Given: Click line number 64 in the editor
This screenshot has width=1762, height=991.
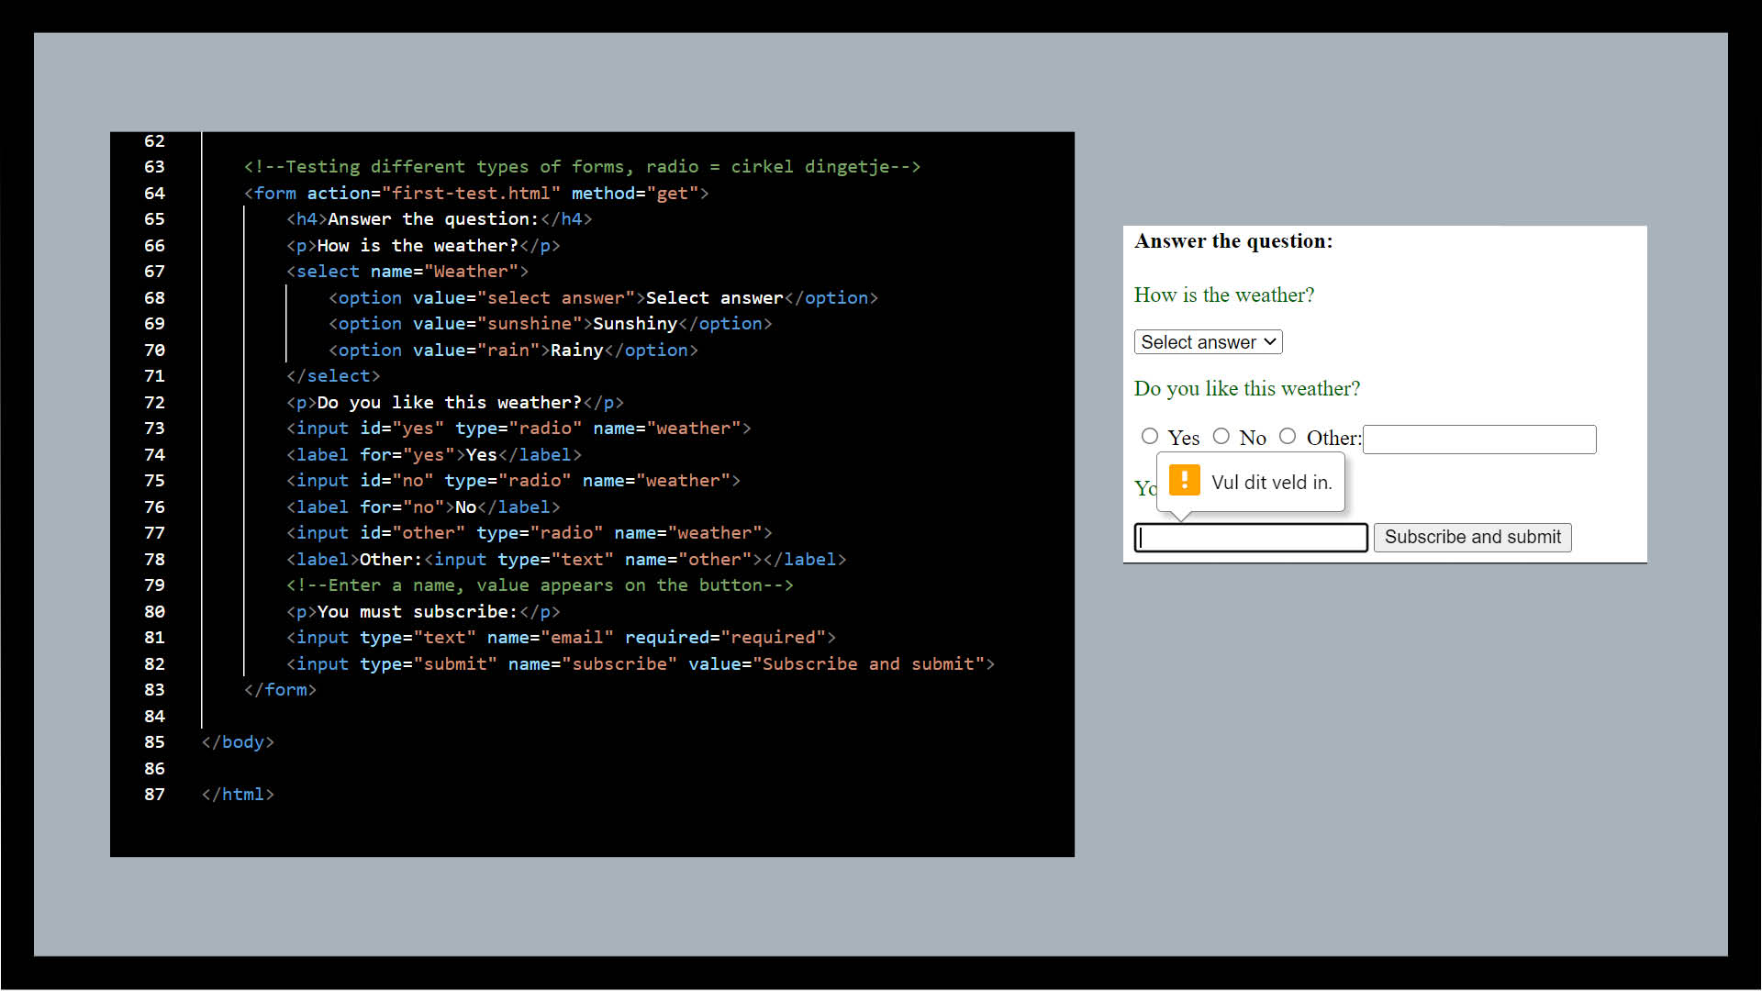Looking at the screenshot, I should (154, 193).
